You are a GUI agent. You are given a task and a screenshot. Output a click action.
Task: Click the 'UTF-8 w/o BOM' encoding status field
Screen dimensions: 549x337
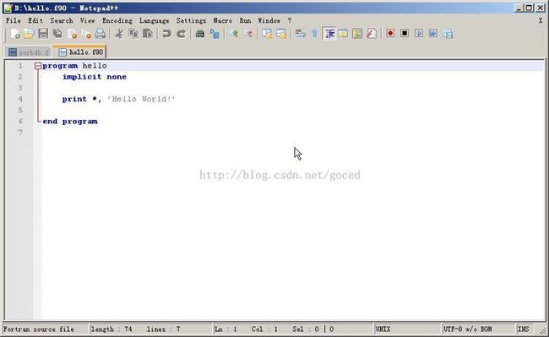[x=478, y=329]
